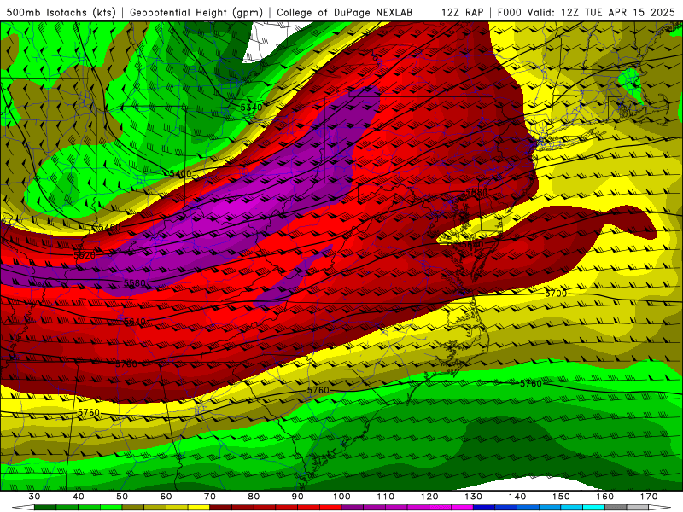Click the left arrow cap of color bar

(x=24, y=508)
